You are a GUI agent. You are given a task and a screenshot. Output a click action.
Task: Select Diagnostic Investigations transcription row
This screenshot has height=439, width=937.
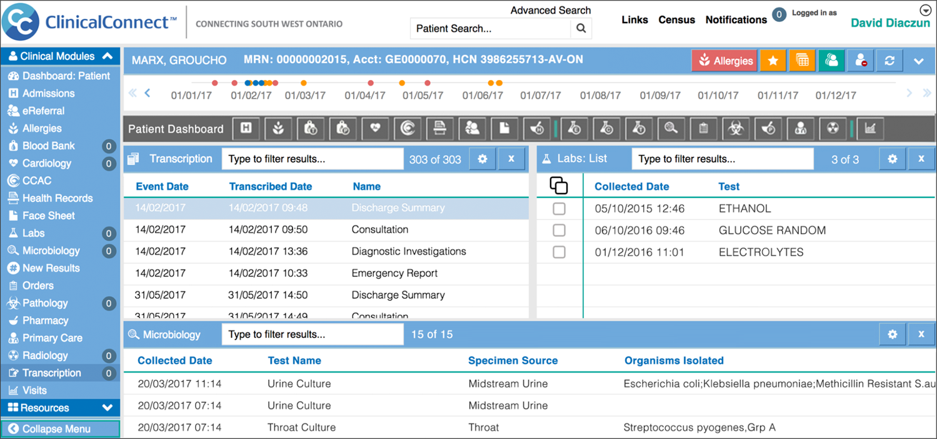click(x=326, y=252)
